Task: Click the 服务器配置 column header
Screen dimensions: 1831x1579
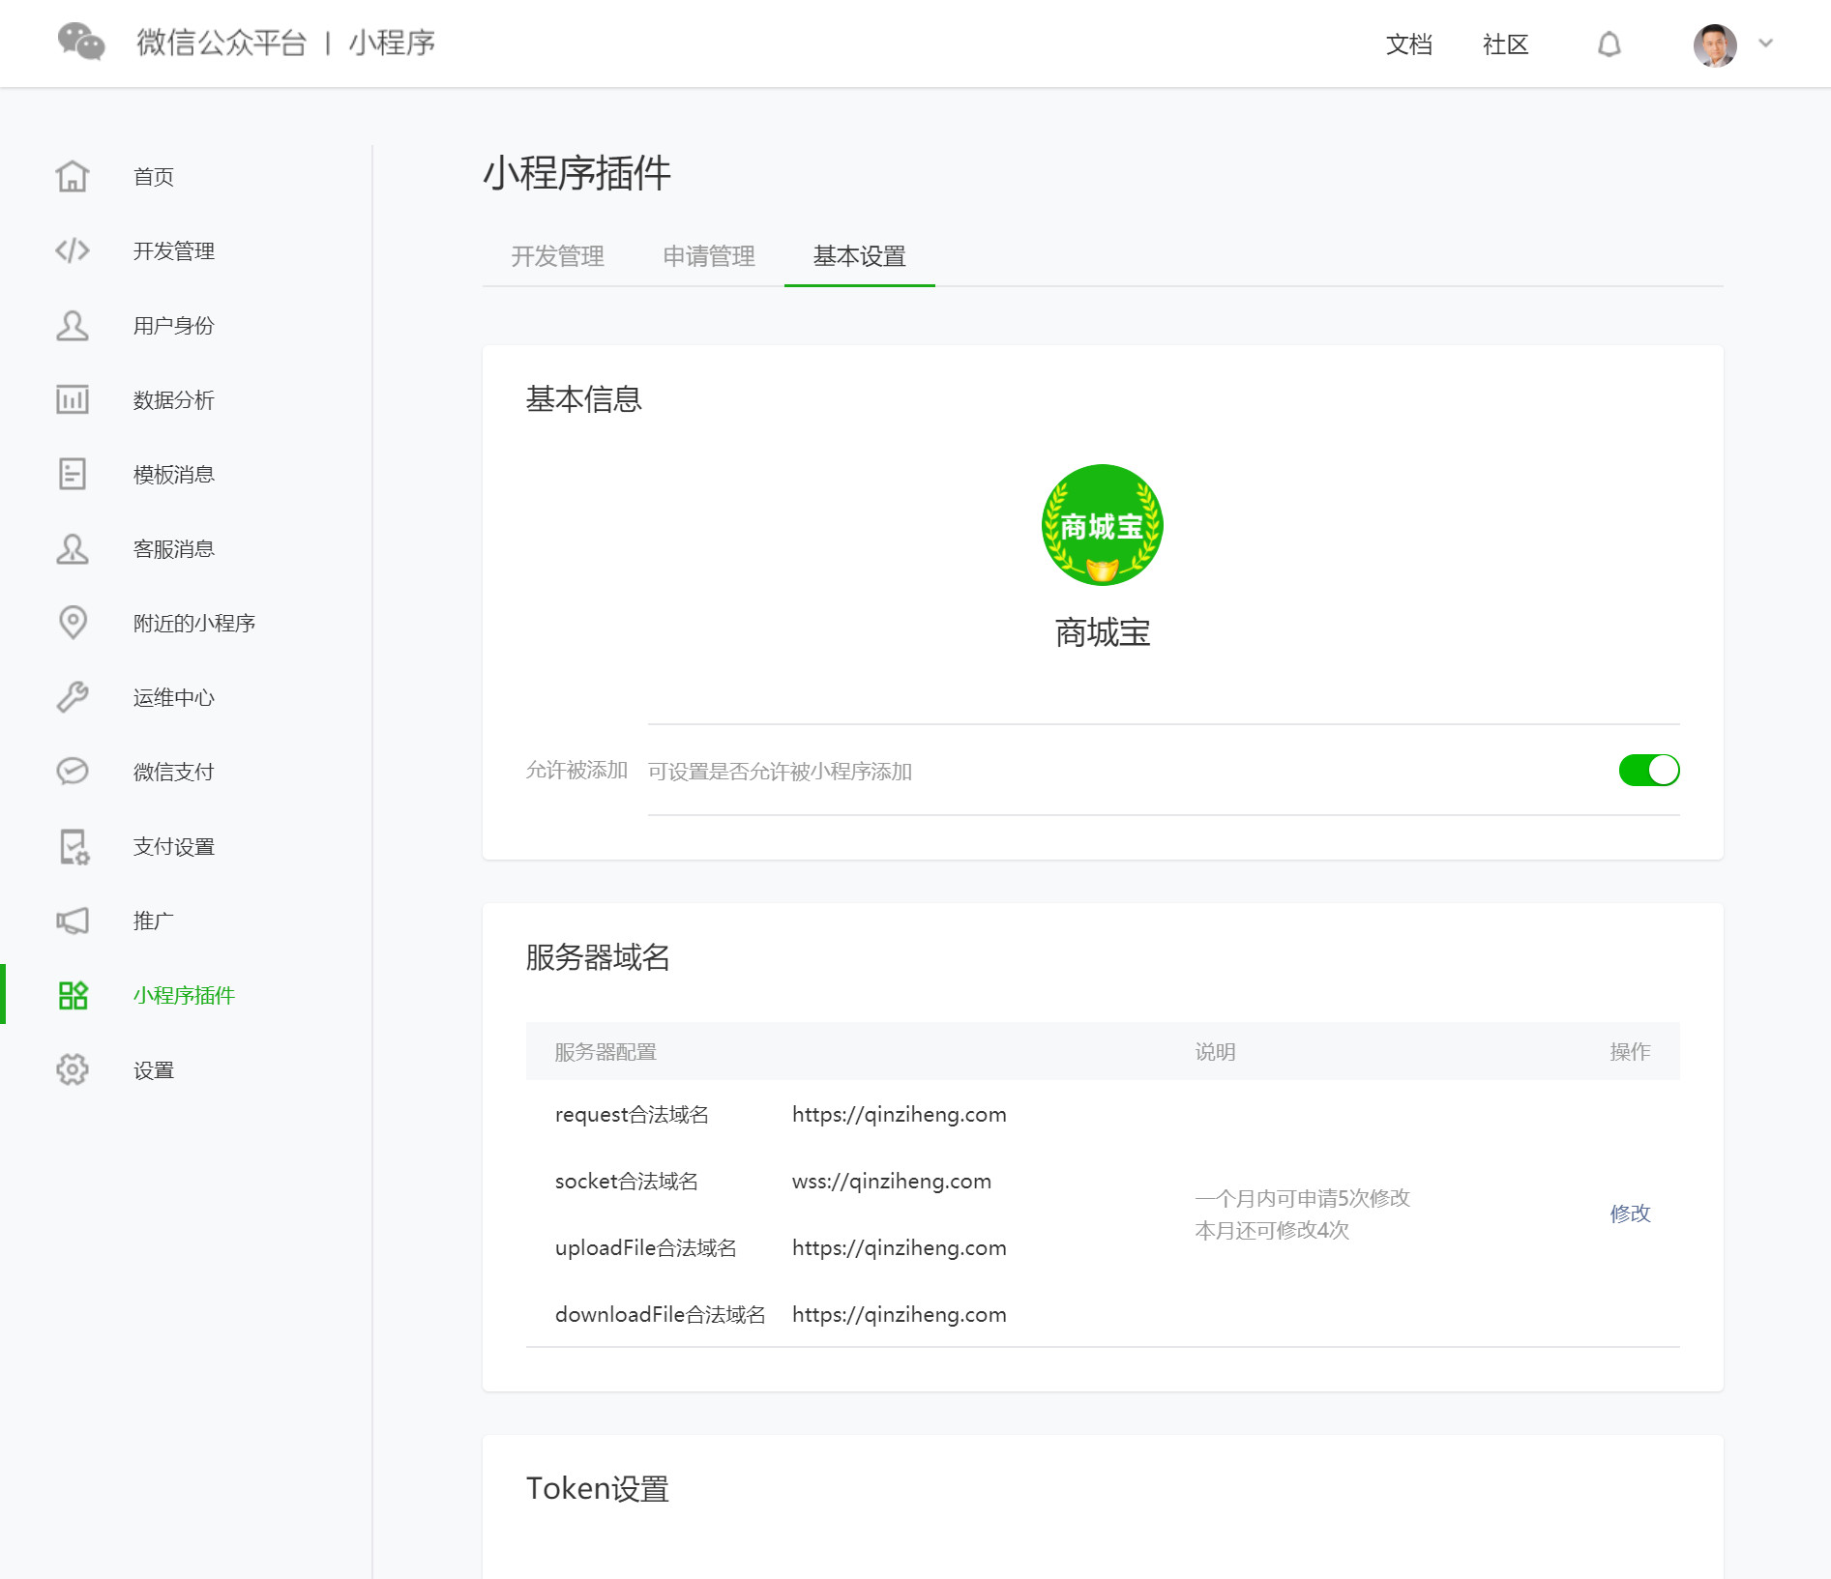Action: pos(605,1052)
